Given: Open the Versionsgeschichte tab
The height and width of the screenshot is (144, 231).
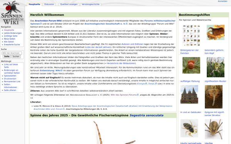Looking at the screenshot, I should tap(90, 4).
